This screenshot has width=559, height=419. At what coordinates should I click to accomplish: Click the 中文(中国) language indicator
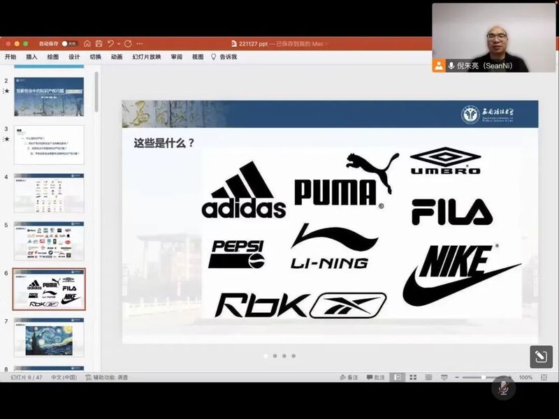point(64,377)
